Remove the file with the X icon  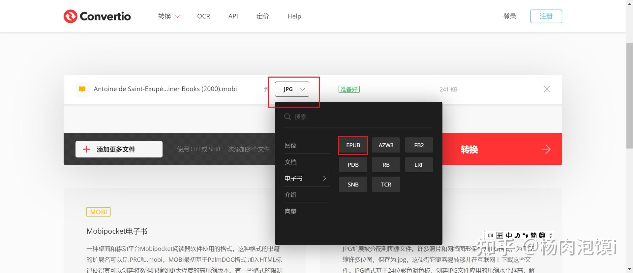[547, 89]
